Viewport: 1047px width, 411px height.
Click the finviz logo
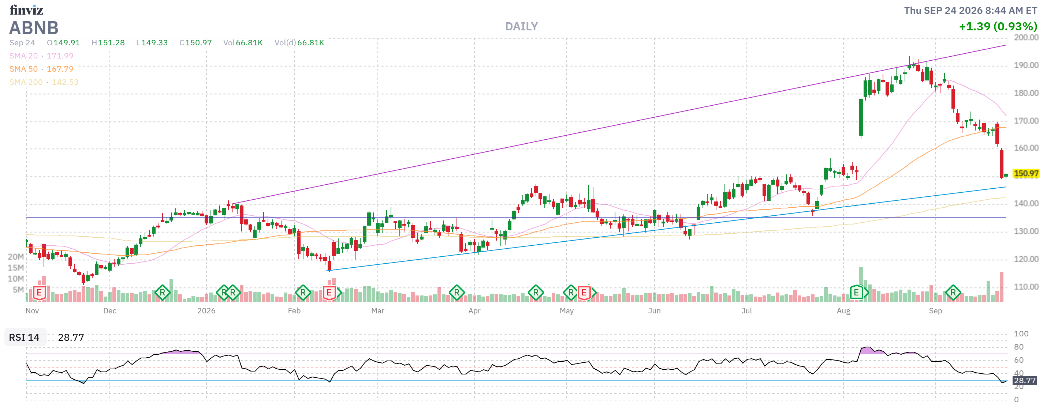[x=26, y=10]
